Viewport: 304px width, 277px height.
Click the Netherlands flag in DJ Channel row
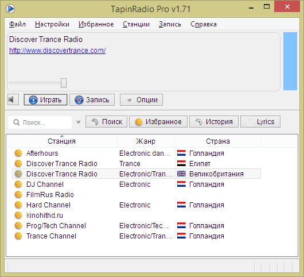[181, 184]
